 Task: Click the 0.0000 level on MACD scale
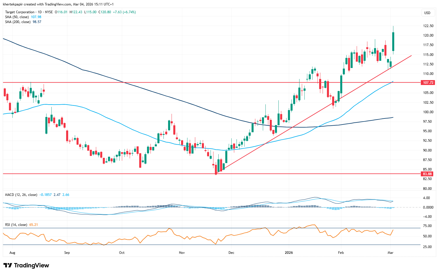tap(428, 207)
